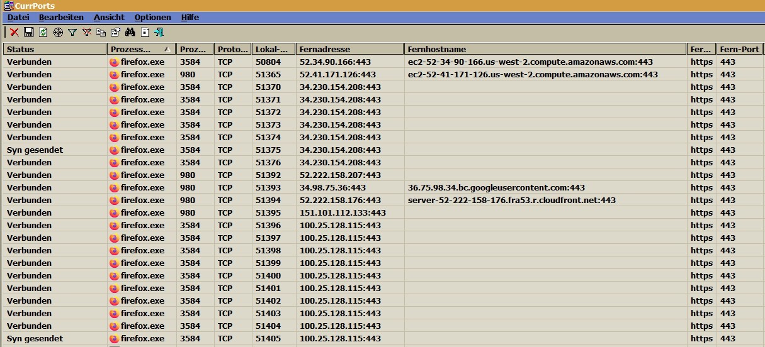Sort by the Status column header
This screenshot has width=765, height=347.
pyautogui.click(x=55, y=49)
